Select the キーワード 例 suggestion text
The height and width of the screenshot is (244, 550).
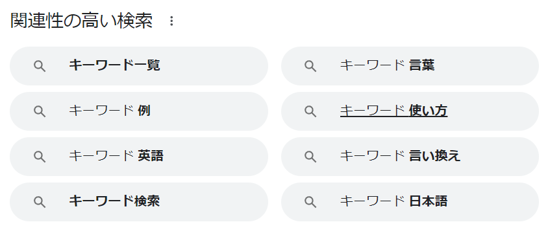pyautogui.click(x=110, y=111)
